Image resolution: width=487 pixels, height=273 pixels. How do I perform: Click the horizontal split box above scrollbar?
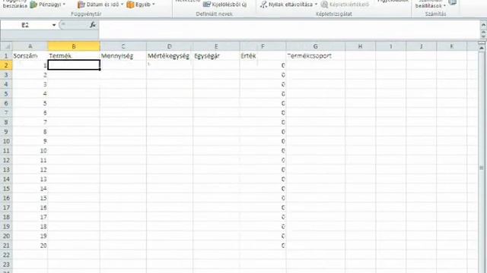tap(482, 43)
